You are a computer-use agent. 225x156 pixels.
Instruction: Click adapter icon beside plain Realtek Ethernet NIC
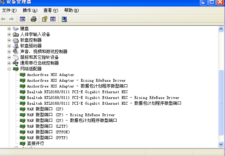click(23, 92)
